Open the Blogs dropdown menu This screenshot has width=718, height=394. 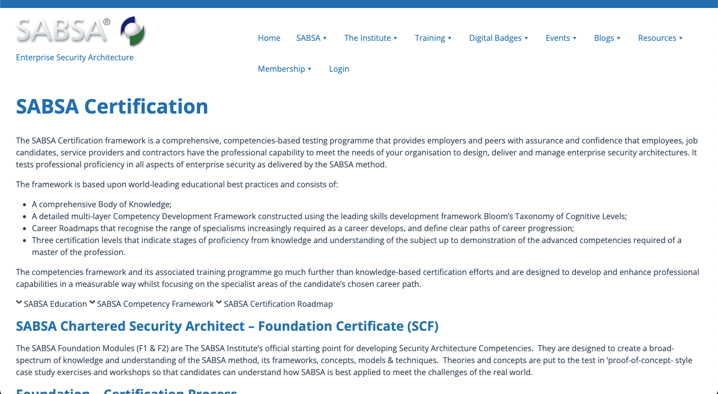(607, 38)
